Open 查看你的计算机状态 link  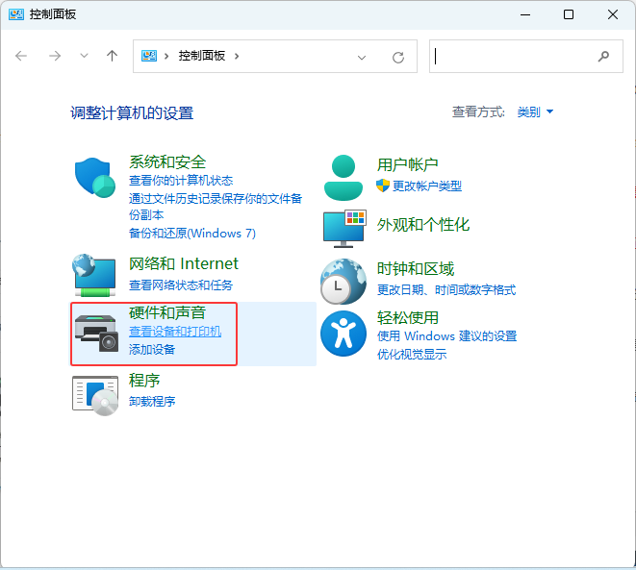point(181,181)
